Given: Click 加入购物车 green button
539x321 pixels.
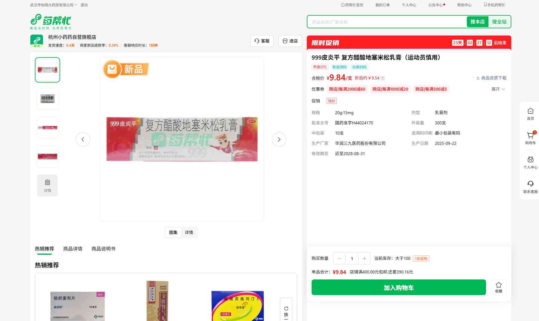Looking at the screenshot, I should click(x=399, y=287).
